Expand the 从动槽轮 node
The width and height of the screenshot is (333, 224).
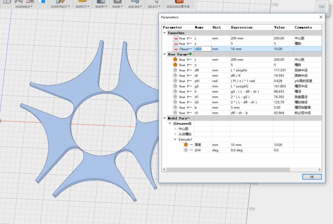coord(175,134)
